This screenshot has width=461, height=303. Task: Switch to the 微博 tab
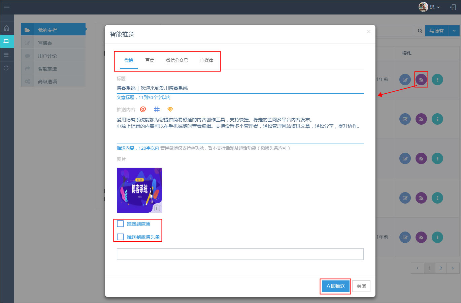(129, 60)
